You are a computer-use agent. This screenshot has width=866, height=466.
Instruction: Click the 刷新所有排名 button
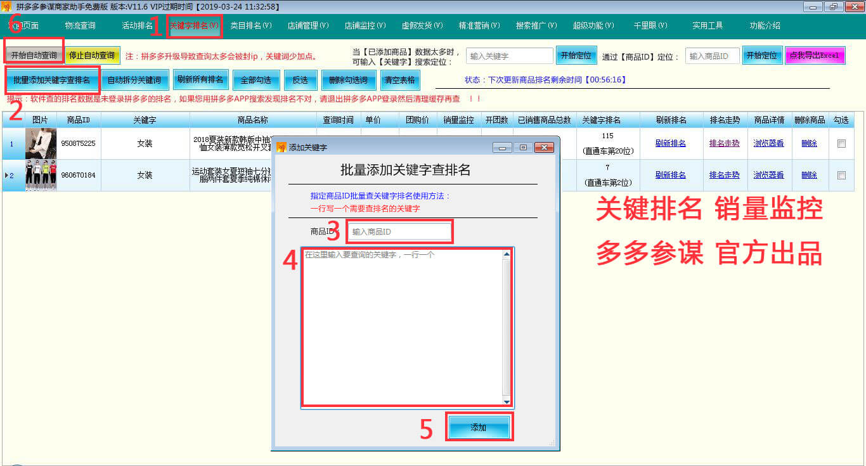pos(200,80)
